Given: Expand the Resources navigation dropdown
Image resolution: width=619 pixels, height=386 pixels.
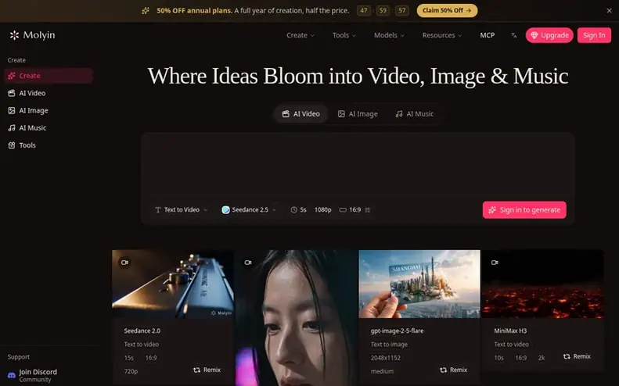Looking at the screenshot, I should [x=441, y=35].
